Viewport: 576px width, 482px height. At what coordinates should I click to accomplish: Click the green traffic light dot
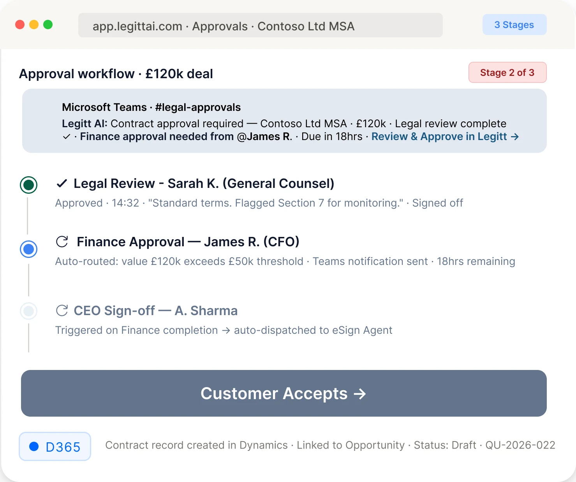tap(48, 24)
